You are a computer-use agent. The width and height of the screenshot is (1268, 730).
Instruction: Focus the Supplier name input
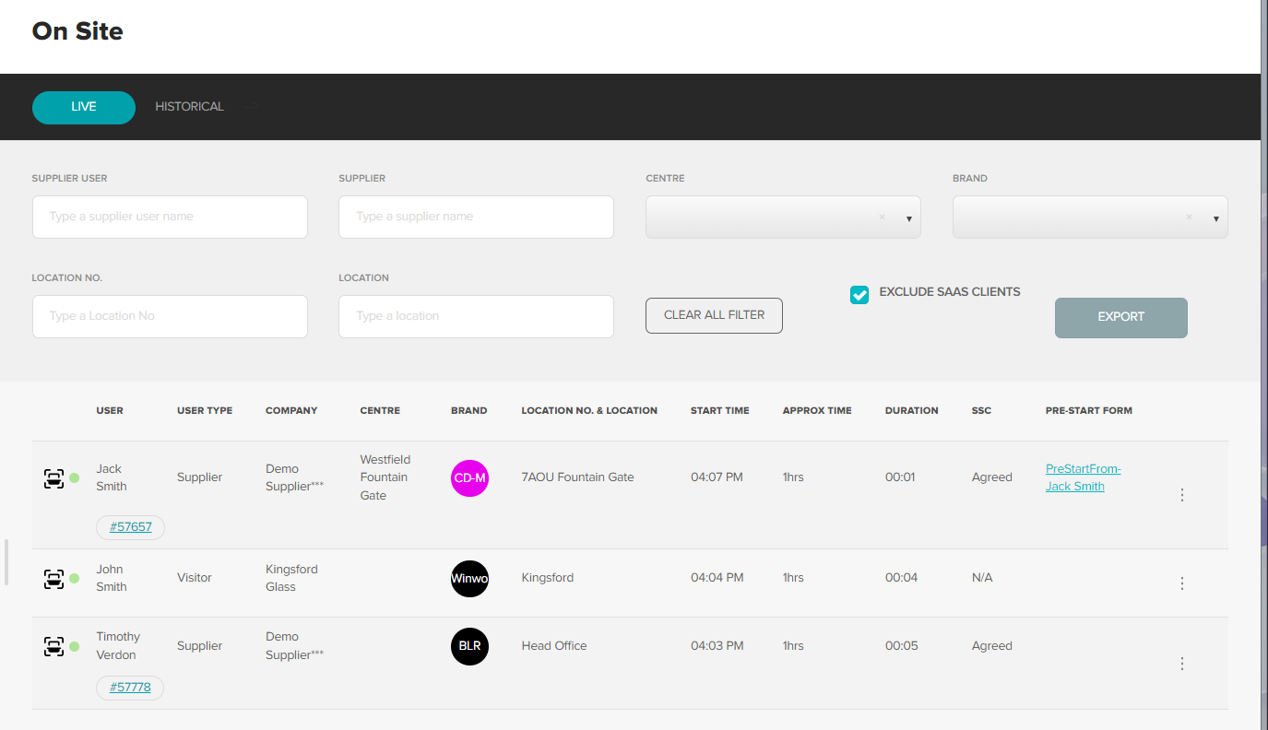tap(476, 217)
